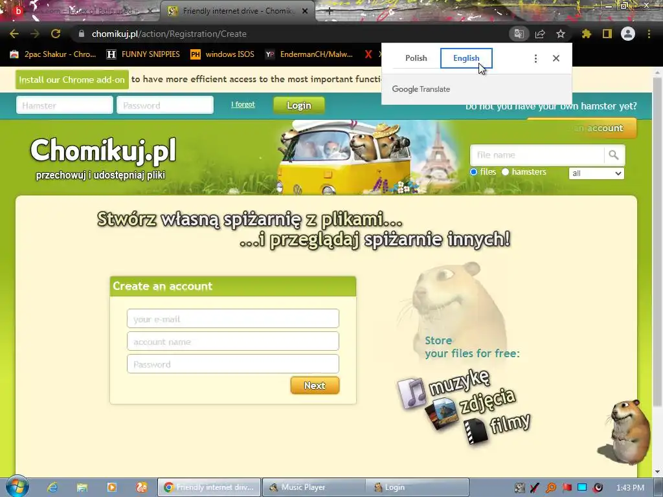
Task: Click the Chrome 'Friendly internet driv...' taskbar button
Action: coord(209,487)
